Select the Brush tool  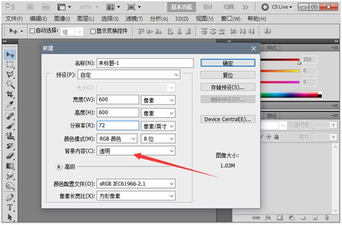pos(10,126)
